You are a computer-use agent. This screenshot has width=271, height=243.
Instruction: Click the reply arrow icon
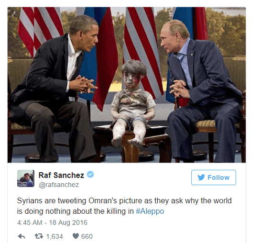(x=22, y=236)
